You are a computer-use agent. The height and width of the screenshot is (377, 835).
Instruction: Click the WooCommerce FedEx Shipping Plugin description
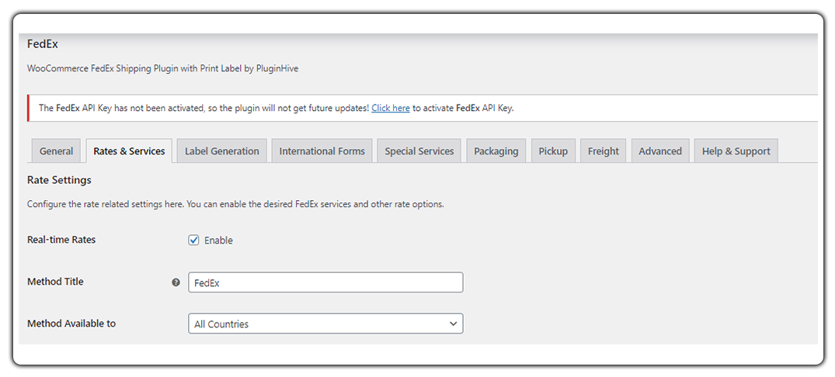pos(162,68)
